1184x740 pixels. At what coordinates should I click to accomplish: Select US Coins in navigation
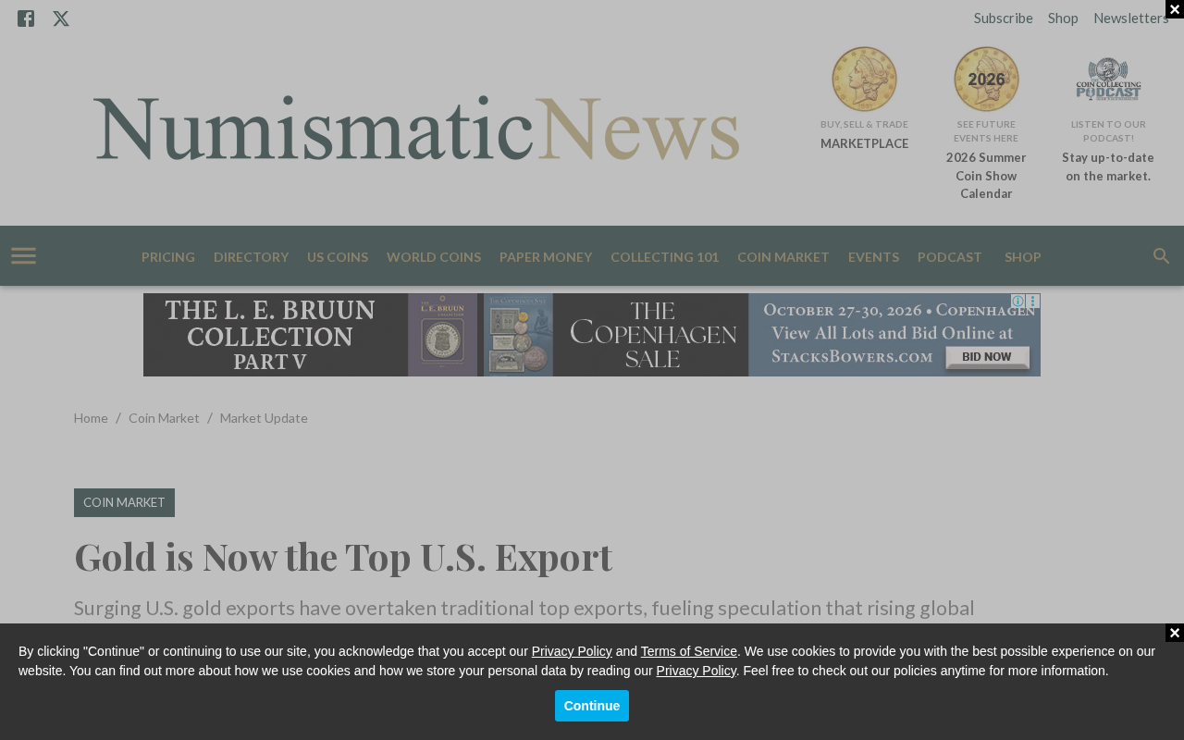(338, 257)
